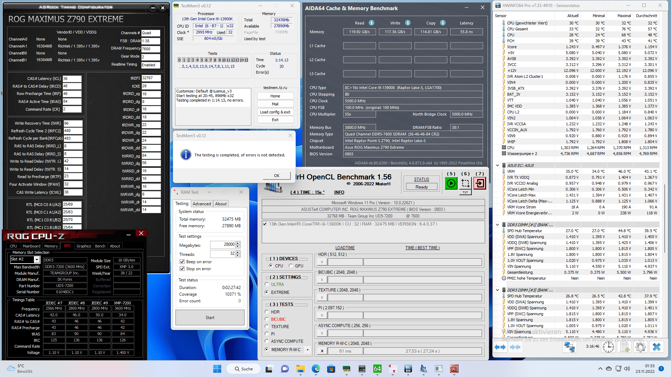Open HWiNFO sensor settings gear icon
This screenshot has width=671, height=377.
[640, 347]
